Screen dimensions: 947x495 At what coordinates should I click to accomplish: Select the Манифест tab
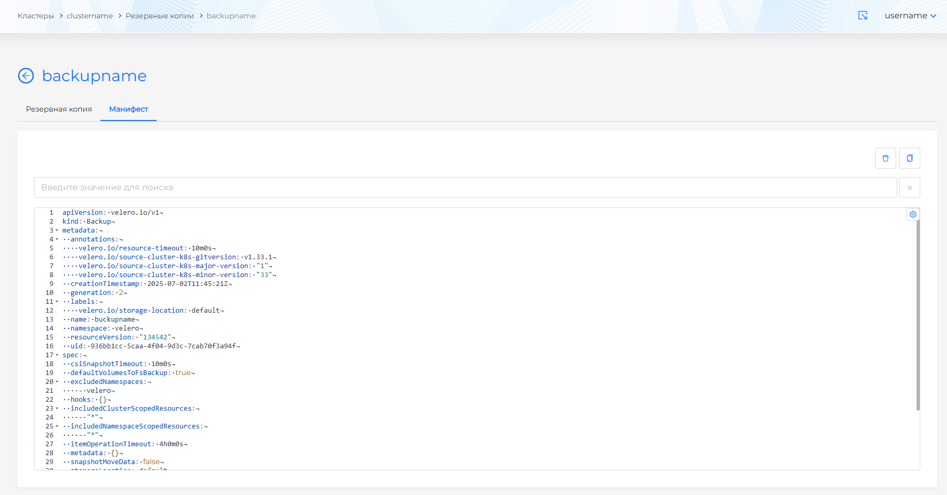[x=128, y=109]
